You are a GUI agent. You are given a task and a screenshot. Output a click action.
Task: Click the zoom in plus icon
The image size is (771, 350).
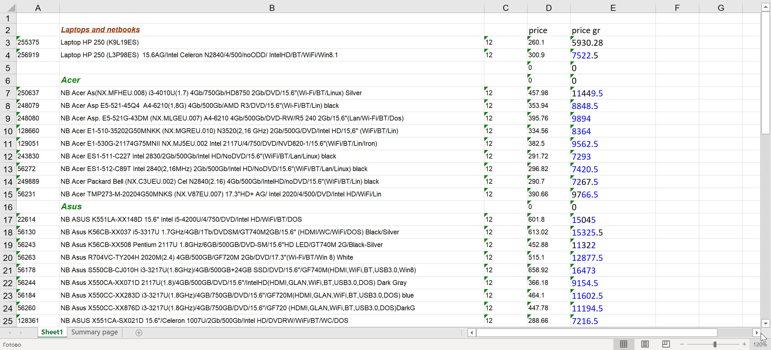click(x=744, y=344)
